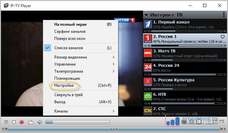The image size is (228, 133).
Task: Choose Серфинг каналов menu item
Action: (x=80, y=31)
